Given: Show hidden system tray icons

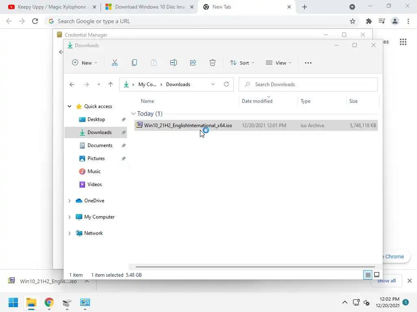Looking at the screenshot, I should (345, 302).
